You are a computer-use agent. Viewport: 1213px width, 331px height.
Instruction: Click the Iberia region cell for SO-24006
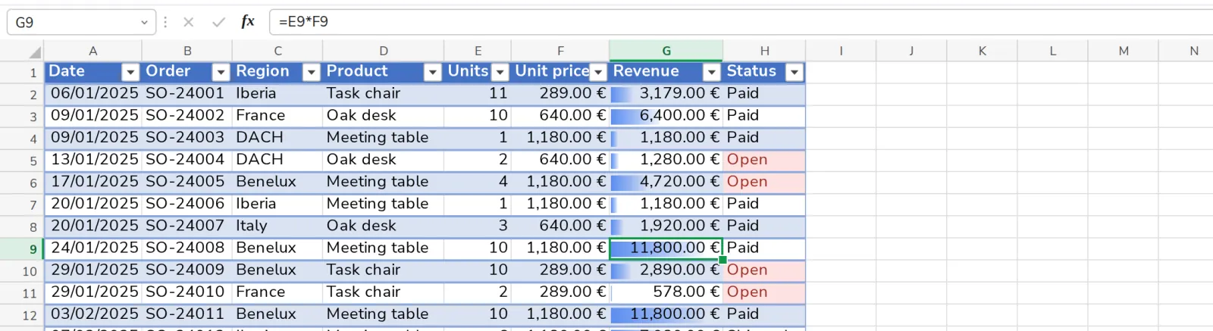pyautogui.click(x=277, y=204)
